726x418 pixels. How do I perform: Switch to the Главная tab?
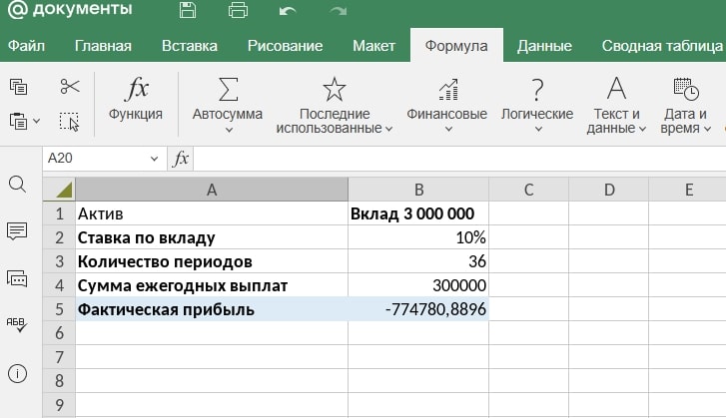(103, 45)
